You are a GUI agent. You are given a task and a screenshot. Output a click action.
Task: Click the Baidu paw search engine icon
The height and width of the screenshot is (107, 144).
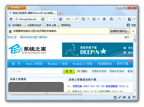[60, 19]
